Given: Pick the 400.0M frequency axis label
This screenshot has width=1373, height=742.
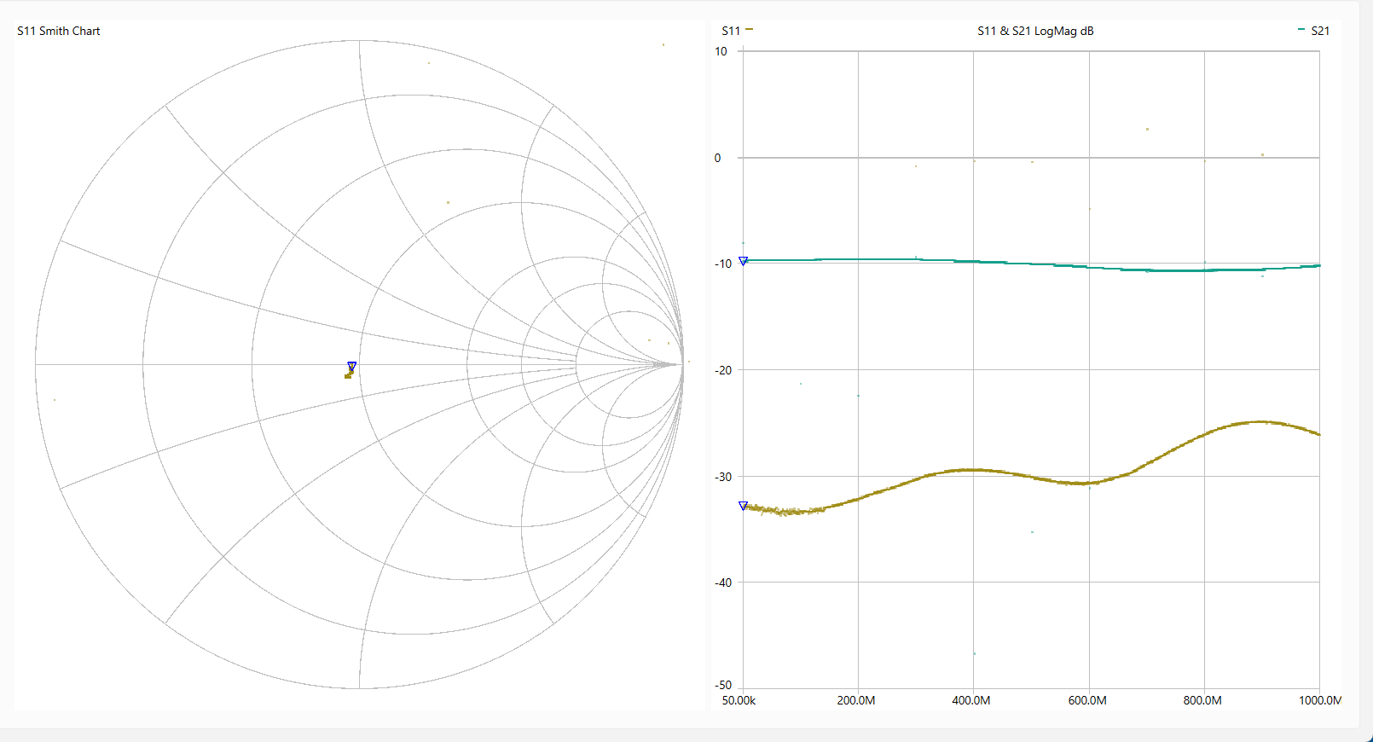Looking at the screenshot, I should 971,700.
